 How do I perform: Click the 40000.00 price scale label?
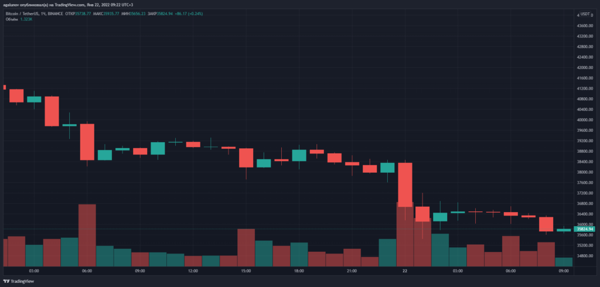coord(586,120)
